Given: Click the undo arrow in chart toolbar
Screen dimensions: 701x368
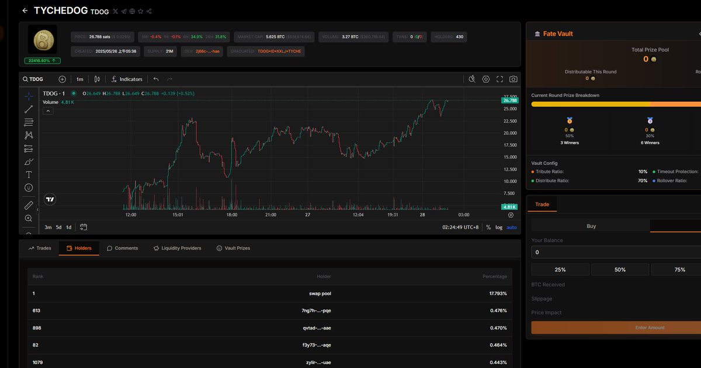Looking at the screenshot, I should pyautogui.click(x=156, y=79).
